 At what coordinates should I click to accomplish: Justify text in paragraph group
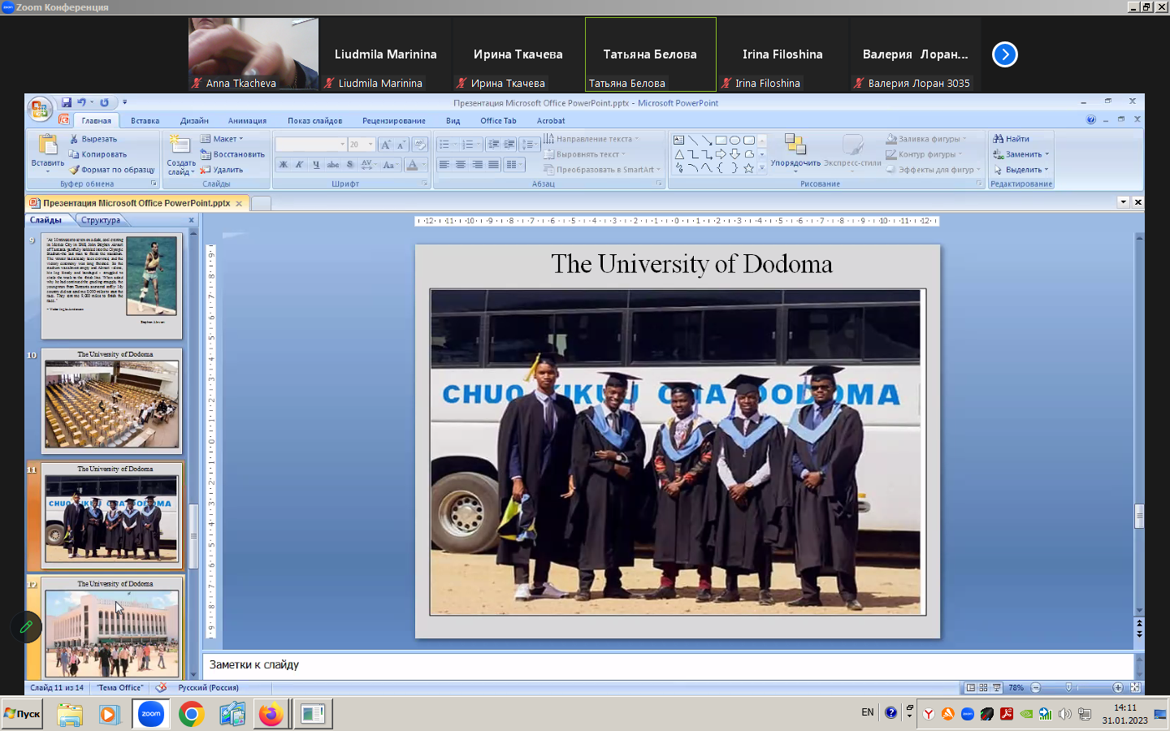pos(493,164)
